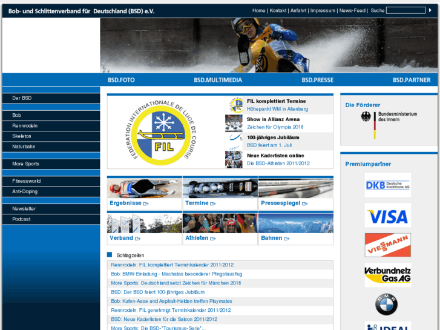This screenshot has width=440, height=330.
Task: Click the external-link icon beside Bahnen
Action: (286, 239)
